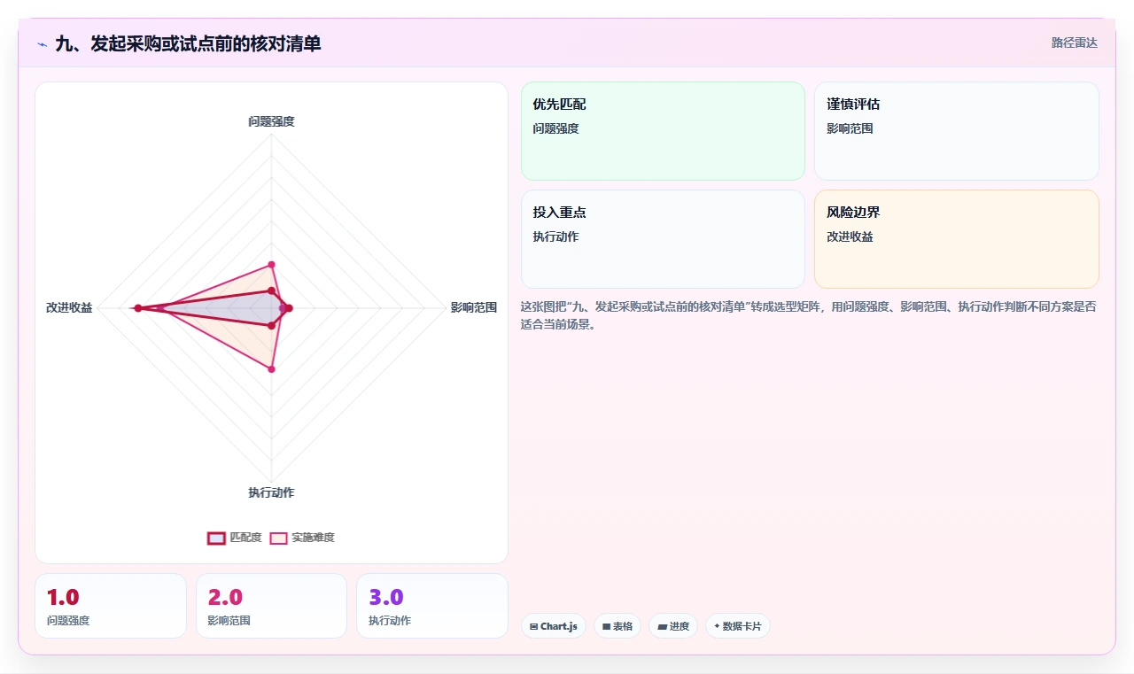Click the 实施难度 data point on 执行动作 axis
Image resolution: width=1134 pixels, height=674 pixels.
tap(272, 369)
